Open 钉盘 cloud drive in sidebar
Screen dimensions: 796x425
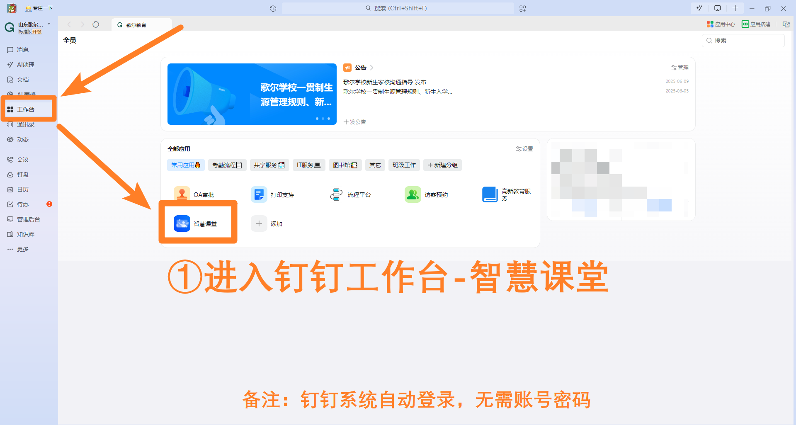pos(23,175)
